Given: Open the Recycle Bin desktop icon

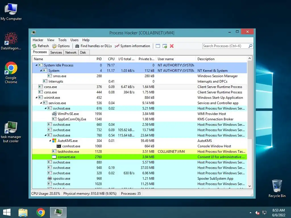Looking at the screenshot, I should point(277,188).
